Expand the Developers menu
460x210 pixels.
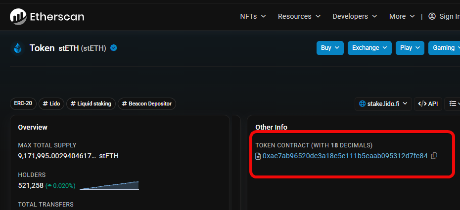(355, 16)
